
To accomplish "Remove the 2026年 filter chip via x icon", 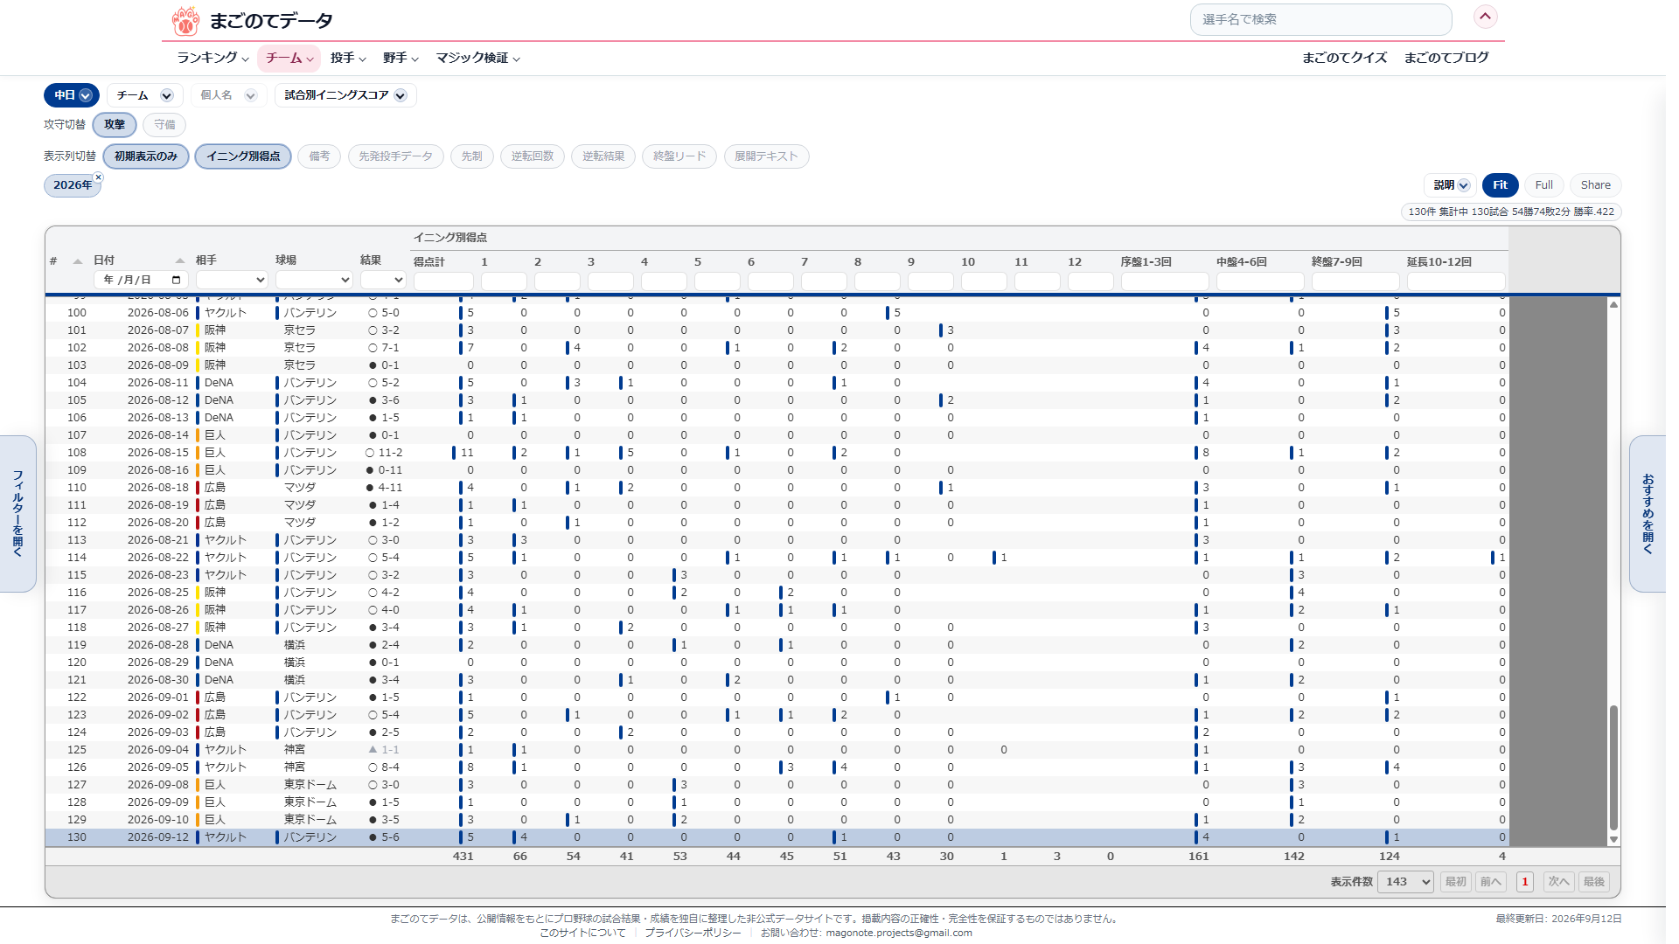I will pos(98,177).
